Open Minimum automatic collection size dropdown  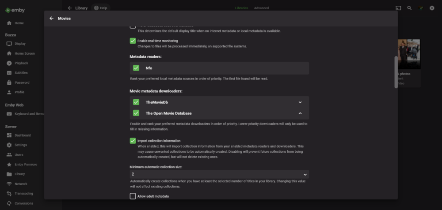coord(219,174)
